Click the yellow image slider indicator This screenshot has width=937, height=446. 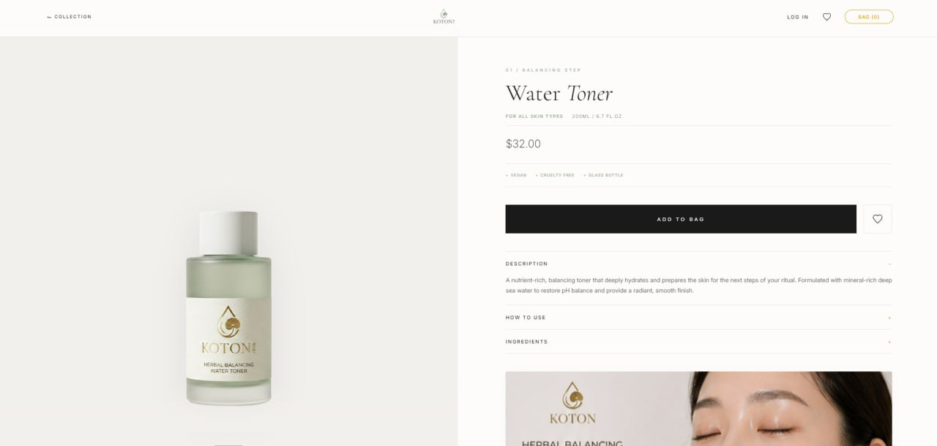tap(228, 445)
